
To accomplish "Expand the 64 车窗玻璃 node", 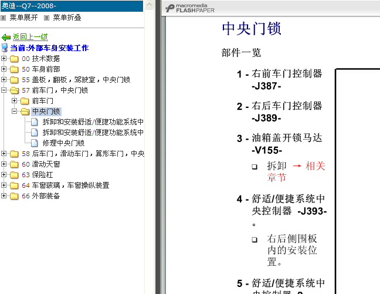I will tap(4, 185).
